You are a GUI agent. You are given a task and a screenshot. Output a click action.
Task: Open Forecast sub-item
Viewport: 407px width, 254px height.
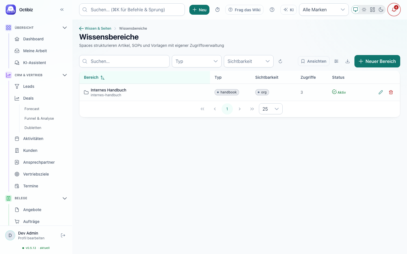[32, 109]
